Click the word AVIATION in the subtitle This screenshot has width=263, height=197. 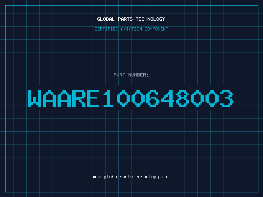pyautogui.click(x=131, y=29)
